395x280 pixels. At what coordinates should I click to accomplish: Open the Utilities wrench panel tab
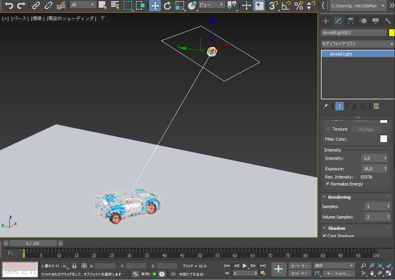pos(388,21)
